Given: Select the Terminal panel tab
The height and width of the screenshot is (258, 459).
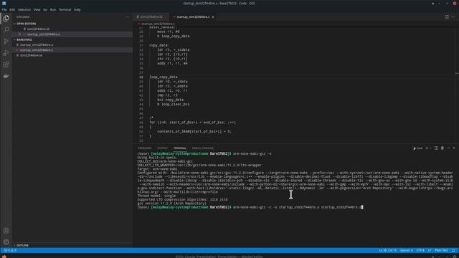Looking at the screenshot, I should [180, 148].
